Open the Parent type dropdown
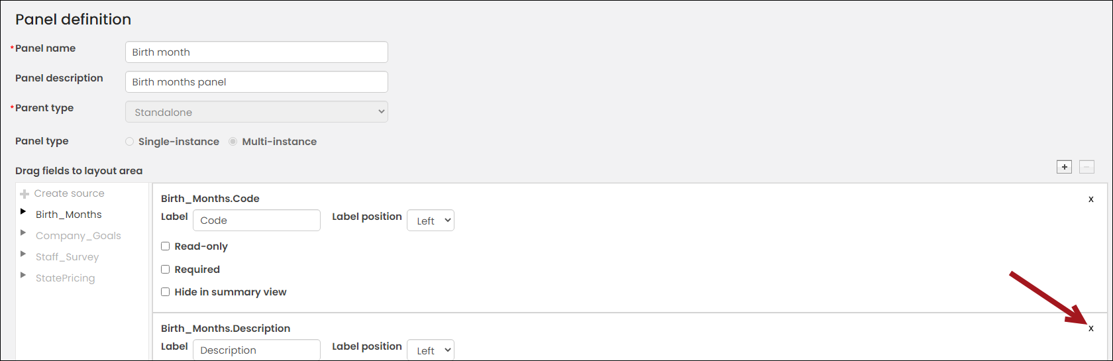The image size is (1113, 361). point(256,112)
